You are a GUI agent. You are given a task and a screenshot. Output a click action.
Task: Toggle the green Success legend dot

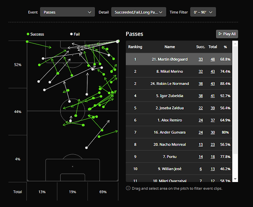pyautogui.click(x=28, y=34)
